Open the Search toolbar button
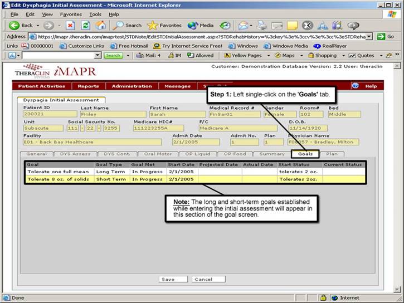 pyautogui.click(x=127, y=25)
